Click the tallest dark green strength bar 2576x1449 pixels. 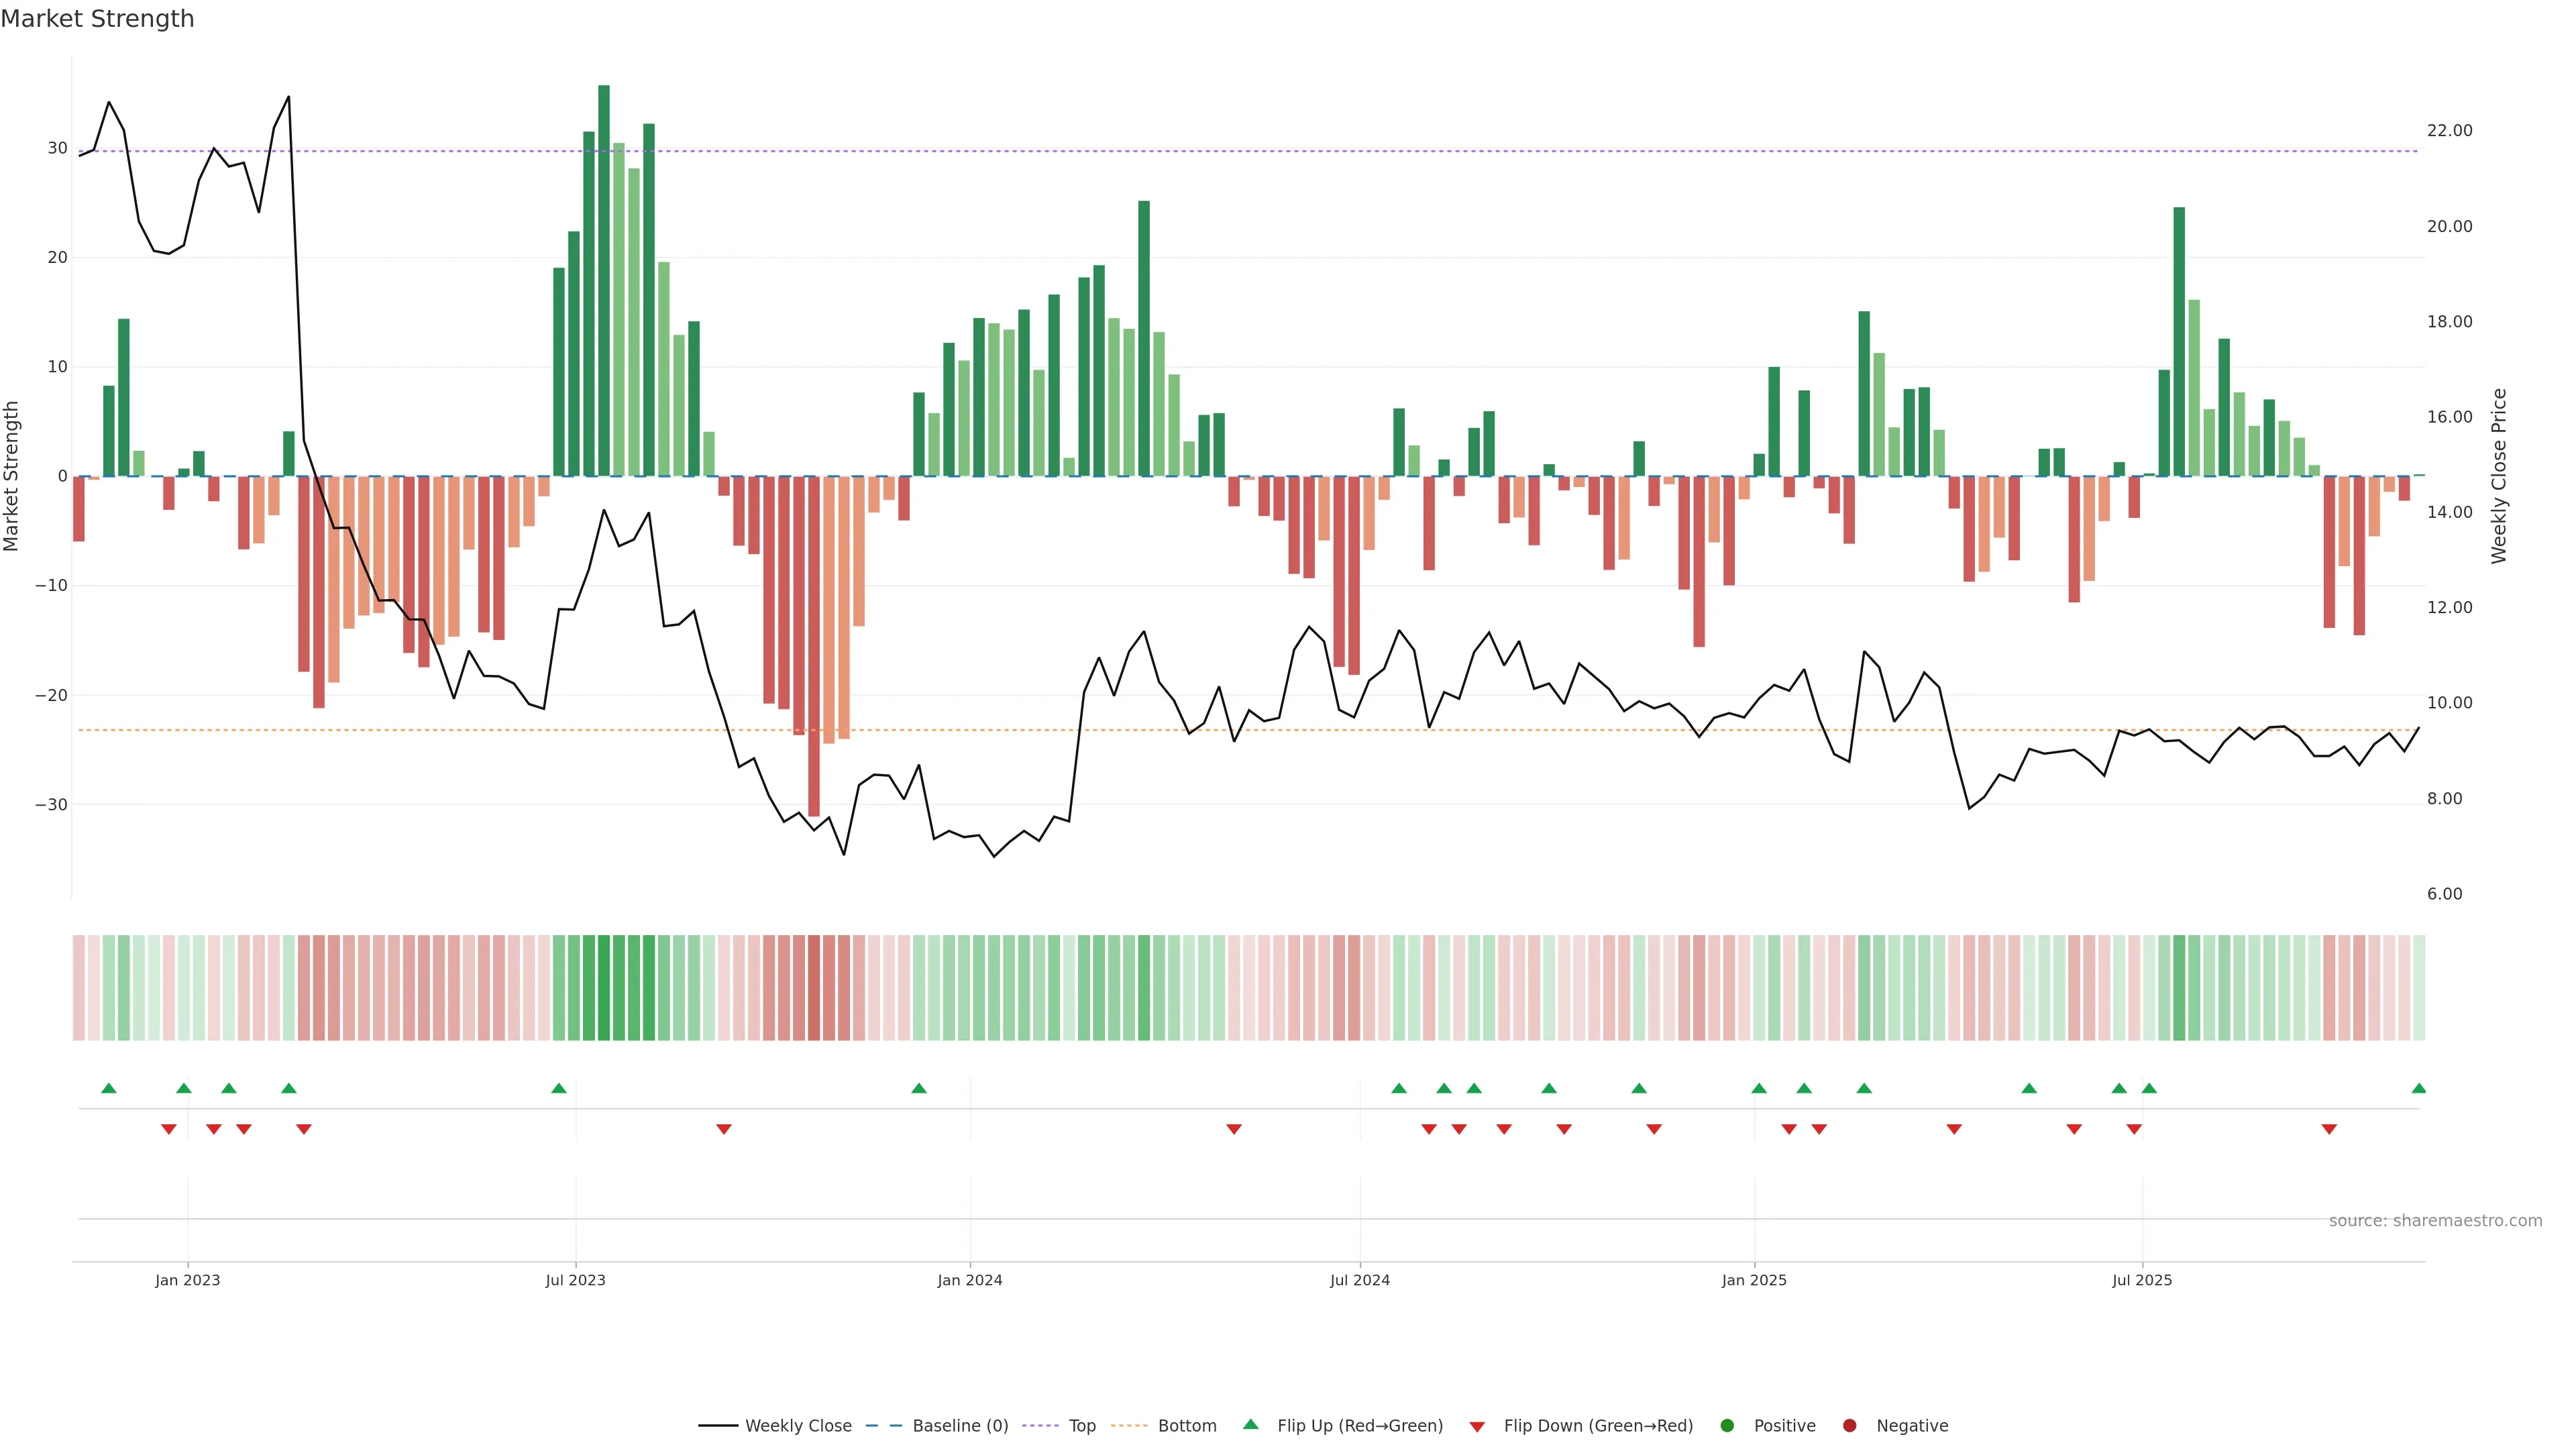click(604, 280)
